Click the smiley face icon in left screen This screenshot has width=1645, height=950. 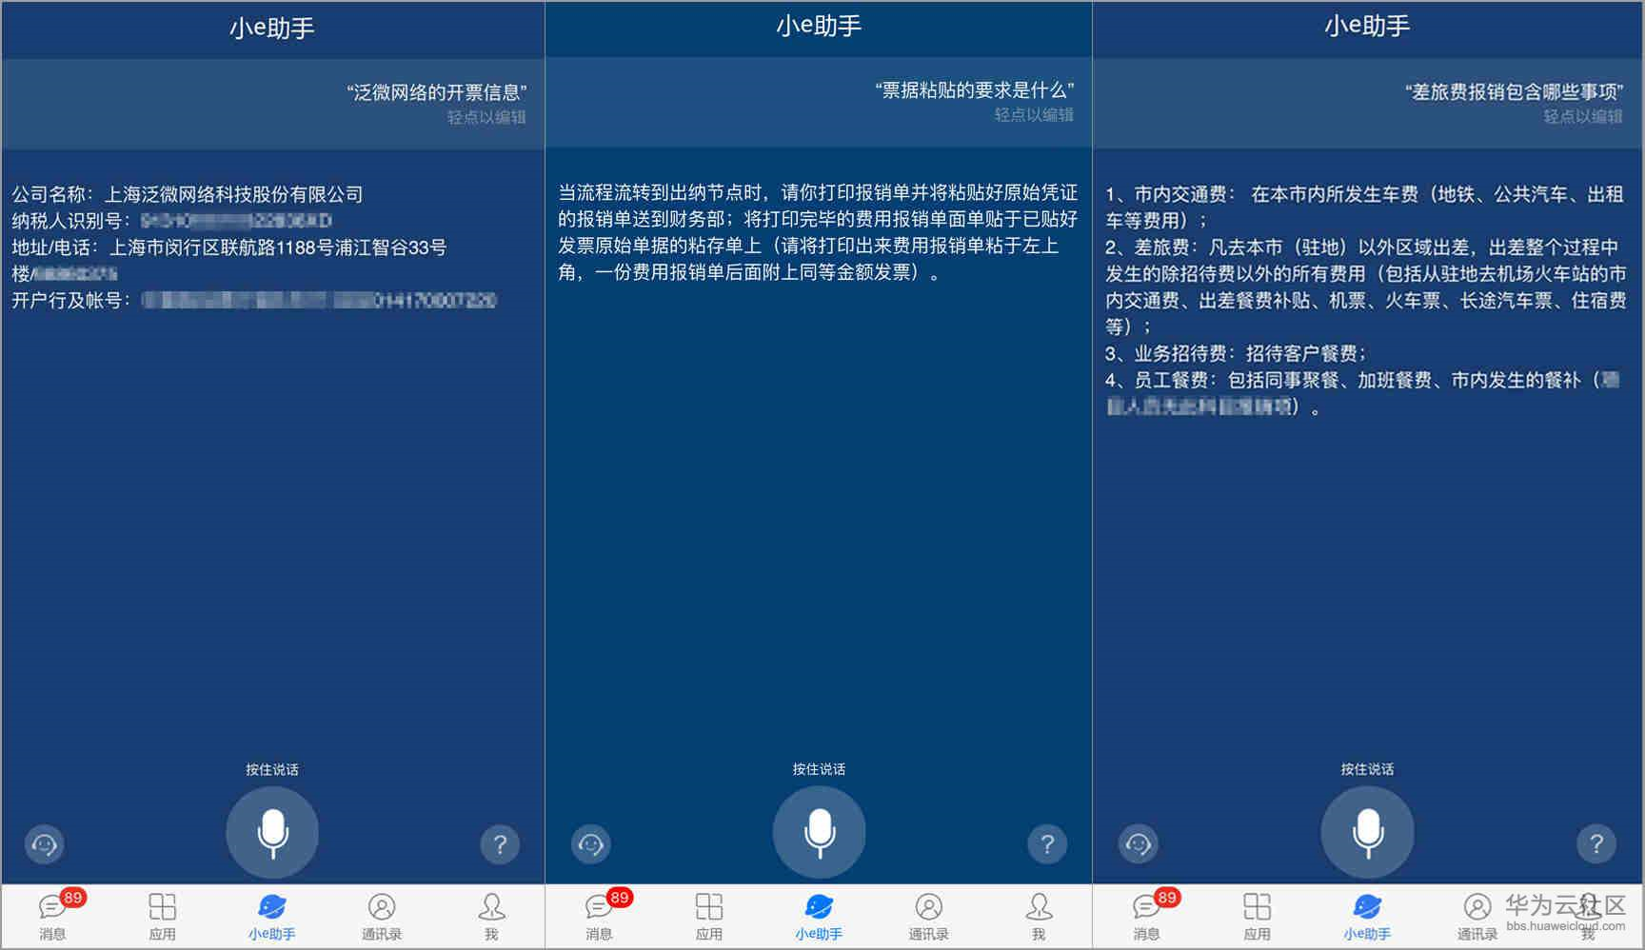pyautogui.click(x=44, y=843)
